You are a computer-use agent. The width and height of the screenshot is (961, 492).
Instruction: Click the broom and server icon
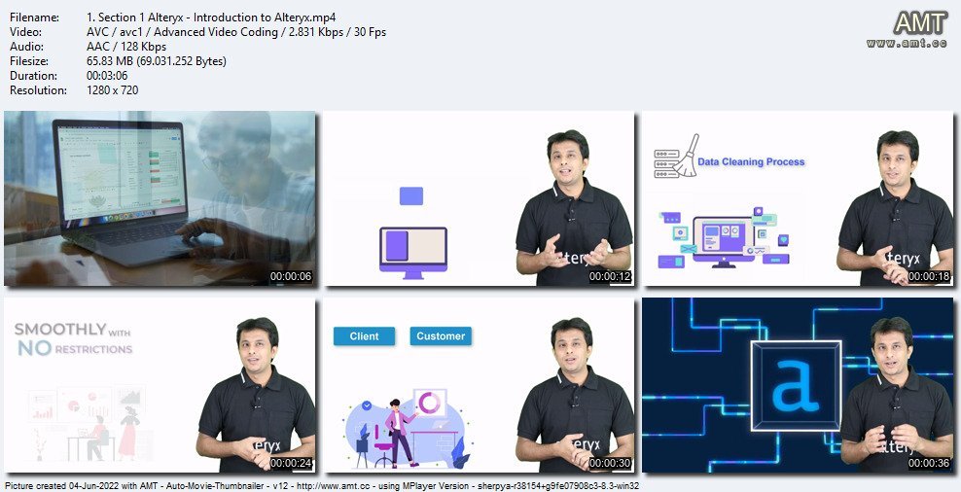676,157
